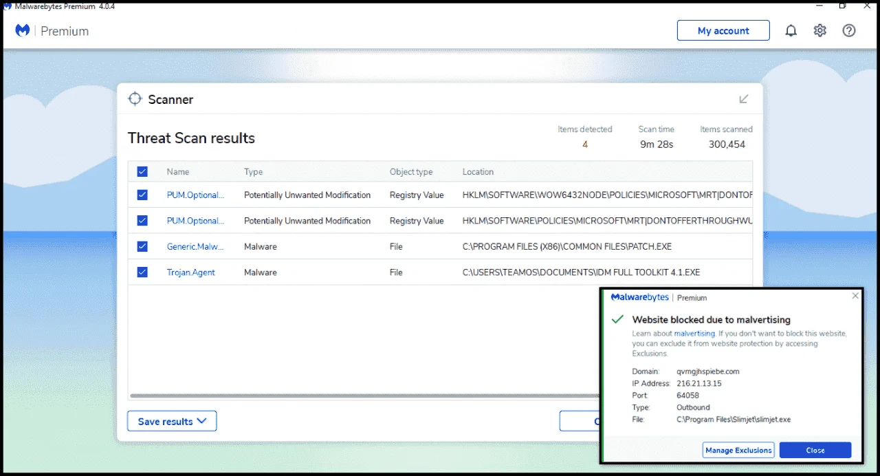Screen dimensions: 880x476
Task: Click the scan time value 9m 28s
Action: click(x=657, y=144)
